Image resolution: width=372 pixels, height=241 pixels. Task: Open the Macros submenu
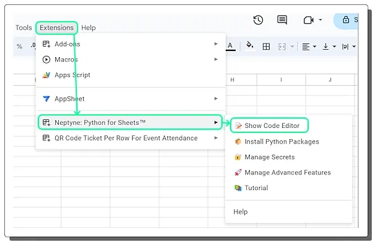coord(130,60)
